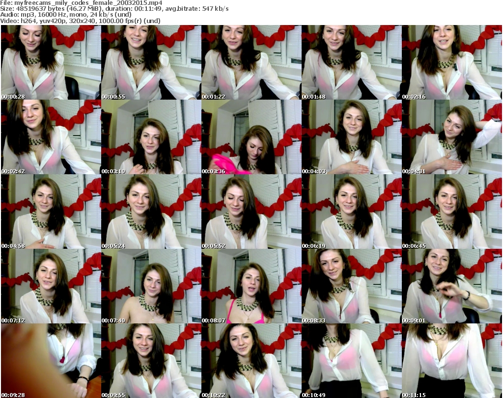Click the 'Video: h264, yuv420p' header line
Image resolution: width=503 pixels, height=398 pixels.
pos(80,21)
